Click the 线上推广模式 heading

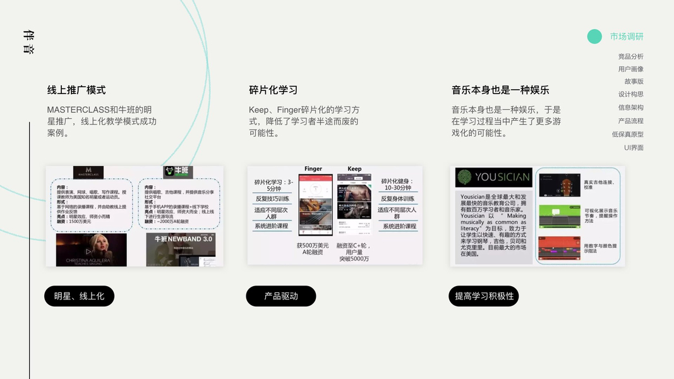(76, 90)
